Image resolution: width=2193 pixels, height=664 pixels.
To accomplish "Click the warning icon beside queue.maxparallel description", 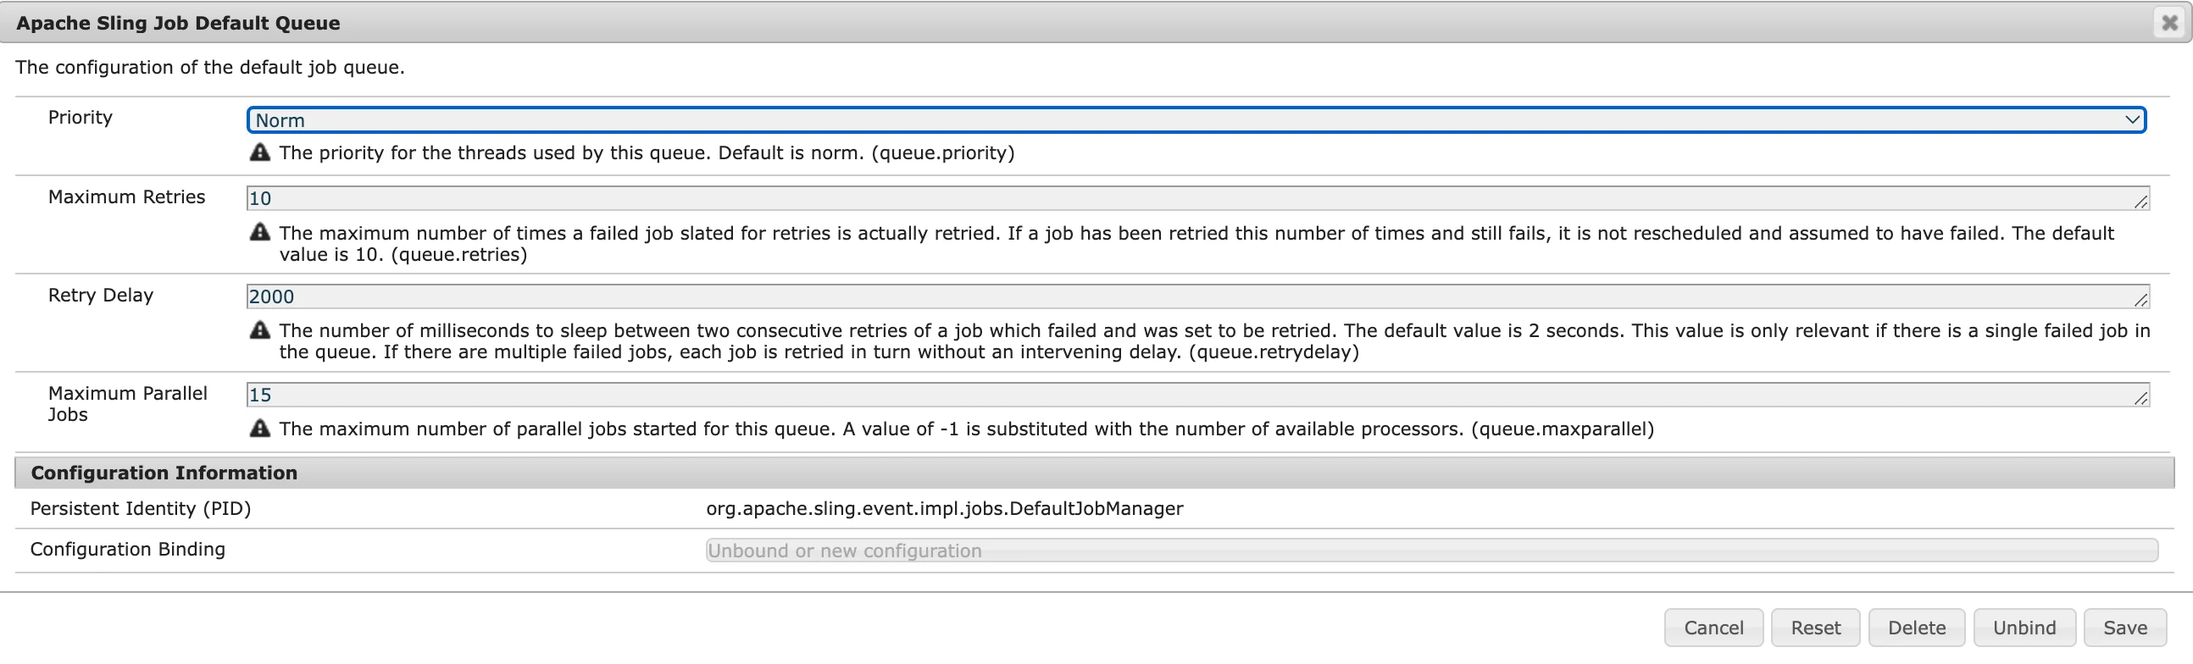I will [x=259, y=428].
